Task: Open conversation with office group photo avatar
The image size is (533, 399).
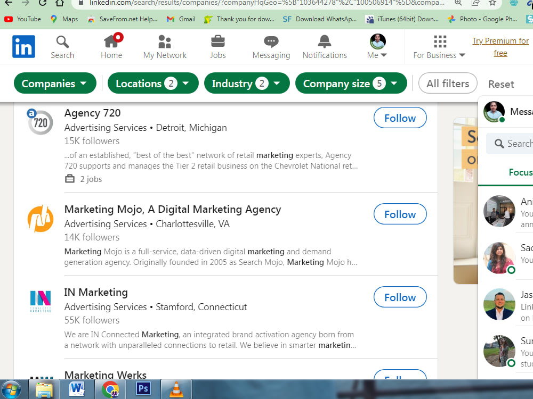Action: [x=499, y=211]
